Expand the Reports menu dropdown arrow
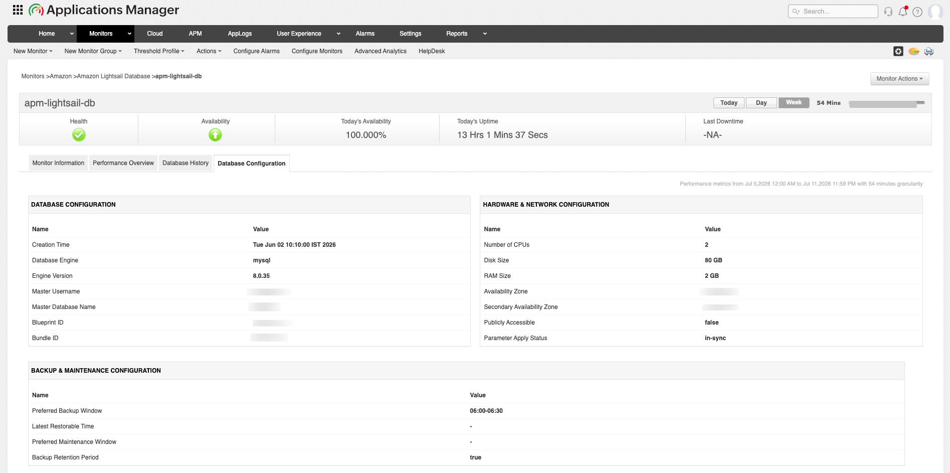 click(485, 34)
